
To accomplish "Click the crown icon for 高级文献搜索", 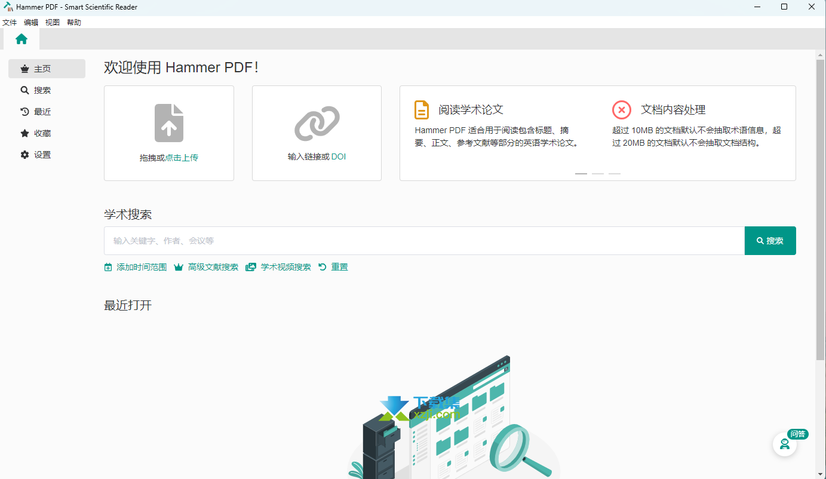I will coord(178,267).
